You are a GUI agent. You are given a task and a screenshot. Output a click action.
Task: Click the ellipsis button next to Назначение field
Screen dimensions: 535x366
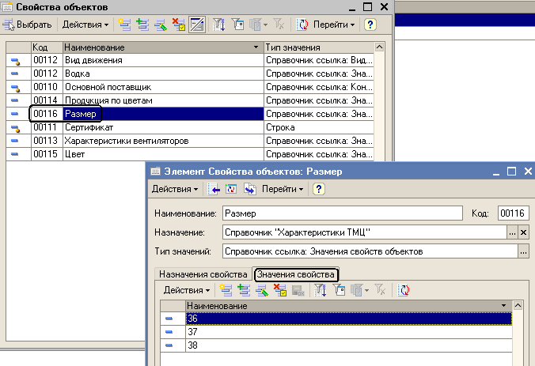(512, 232)
